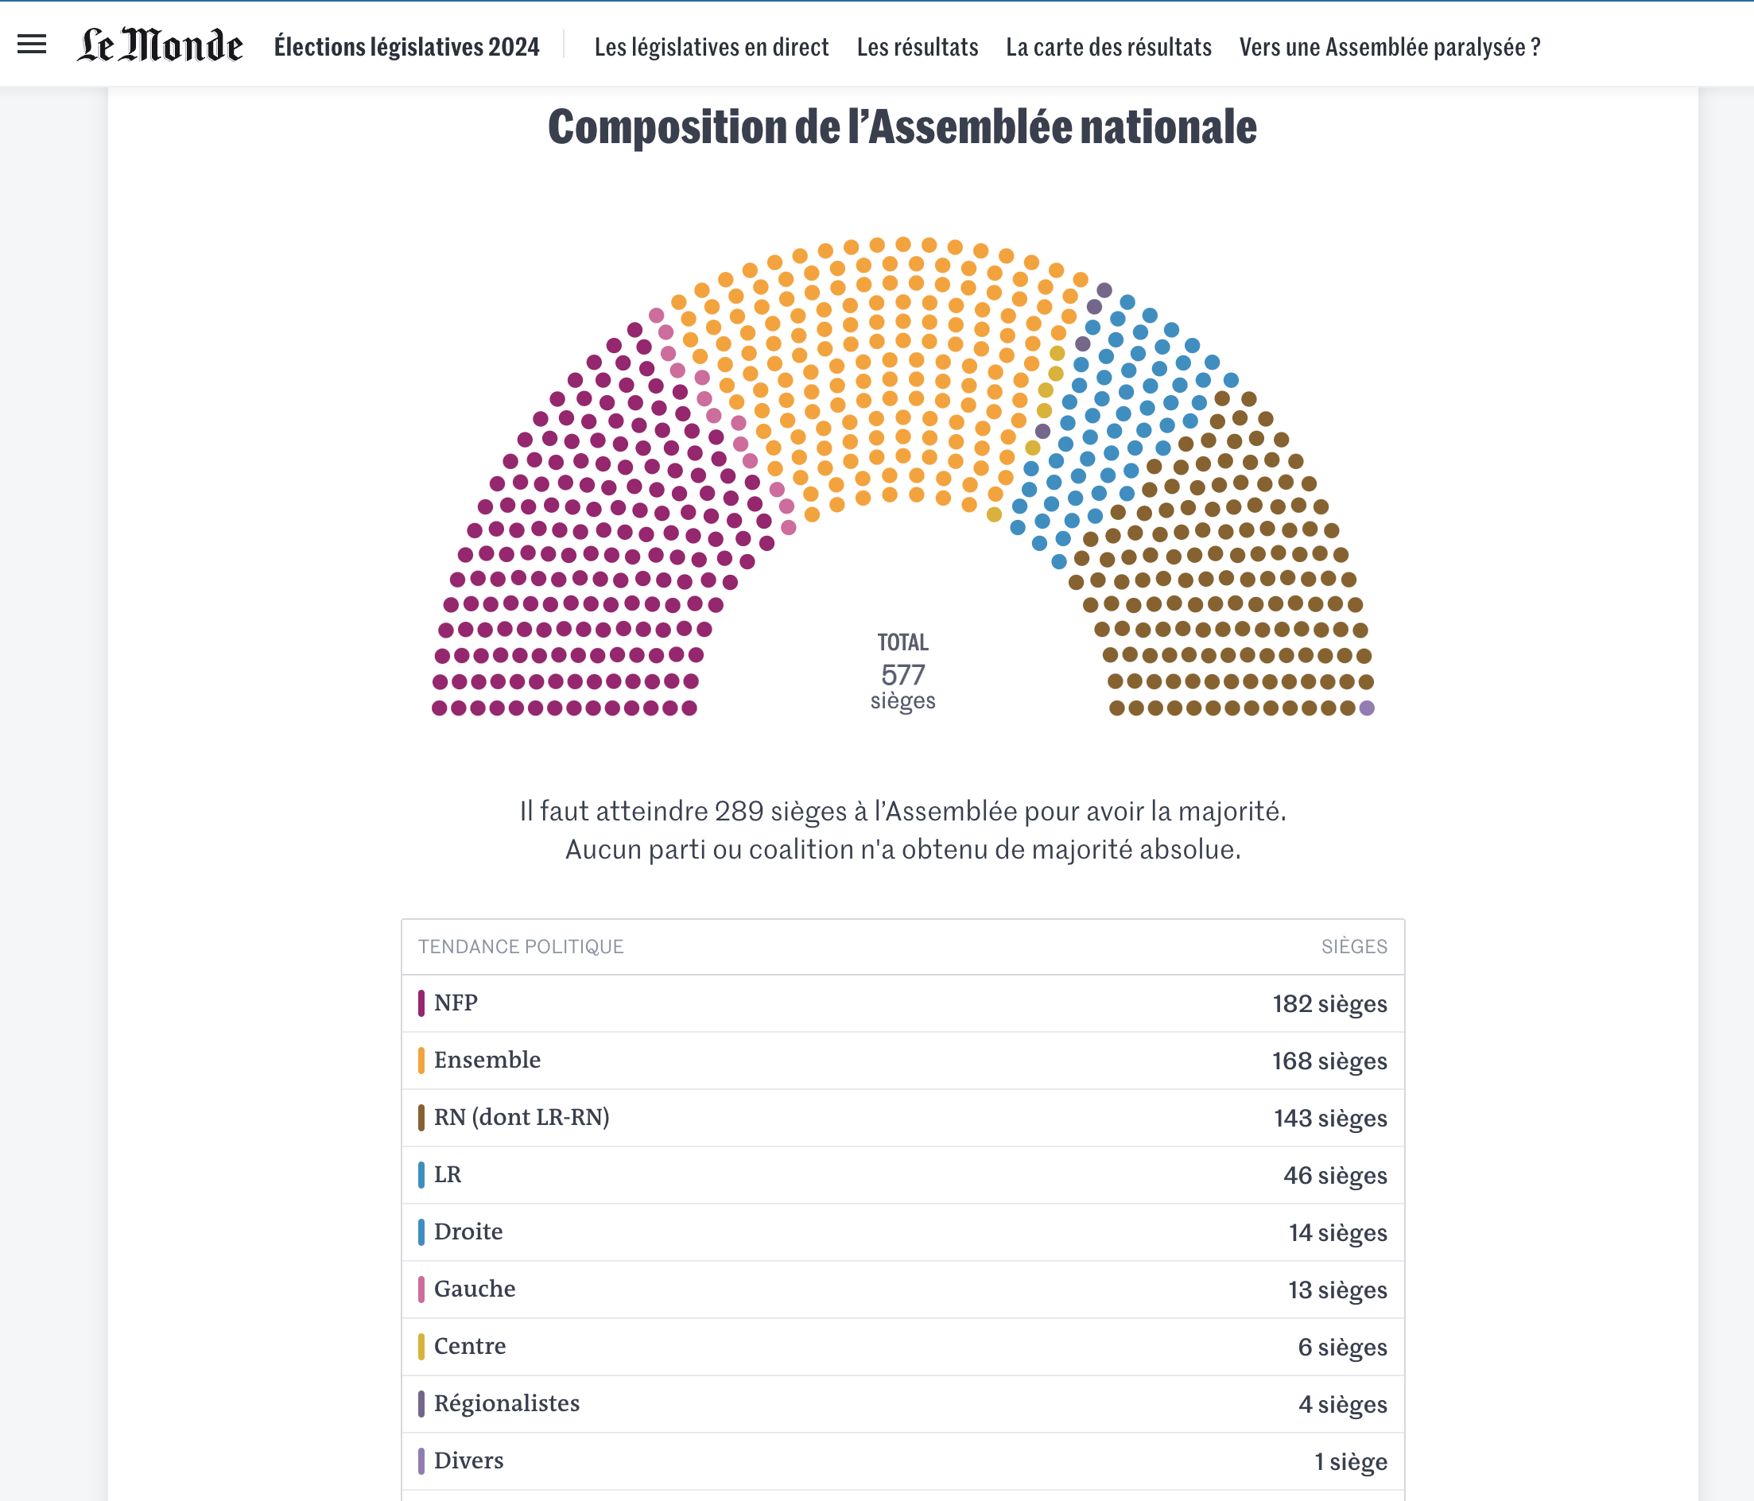The image size is (1754, 1501).
Task: Click the TENDANCE POLITIQUE column header
Action: click(x=521, y=947)
